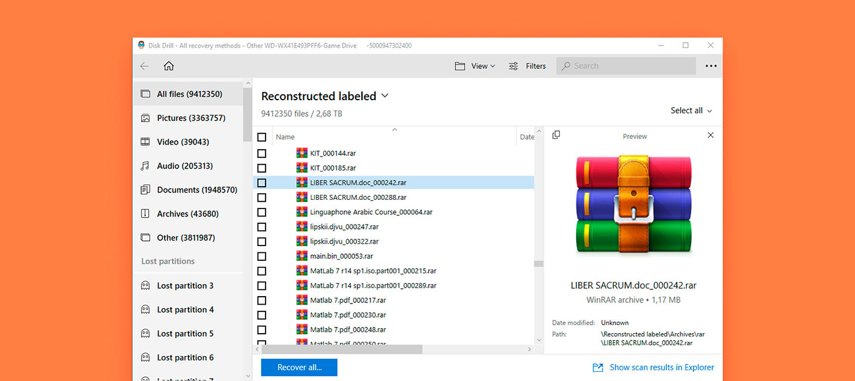
Task: Select Lost partition 6 in sidebar
Action: click(188, 358)
